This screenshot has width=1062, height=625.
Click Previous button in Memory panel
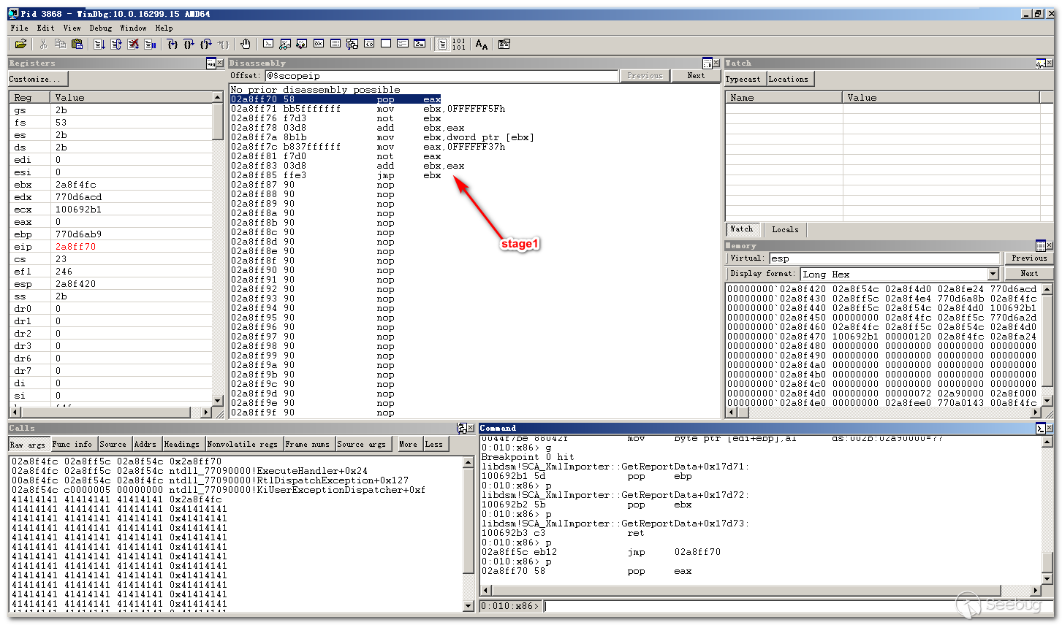(1029, 258)
